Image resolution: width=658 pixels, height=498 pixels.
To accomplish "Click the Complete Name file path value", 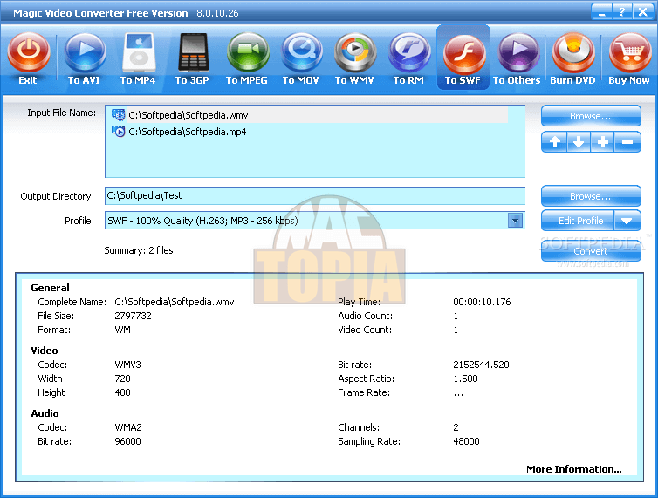I will [175, 302].
